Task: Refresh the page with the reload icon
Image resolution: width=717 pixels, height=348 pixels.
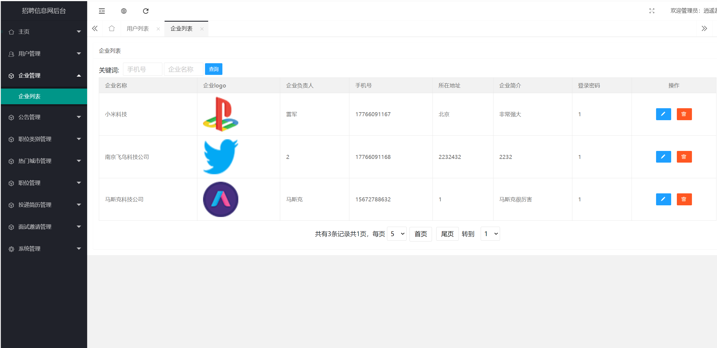Action: pos(146,11)
